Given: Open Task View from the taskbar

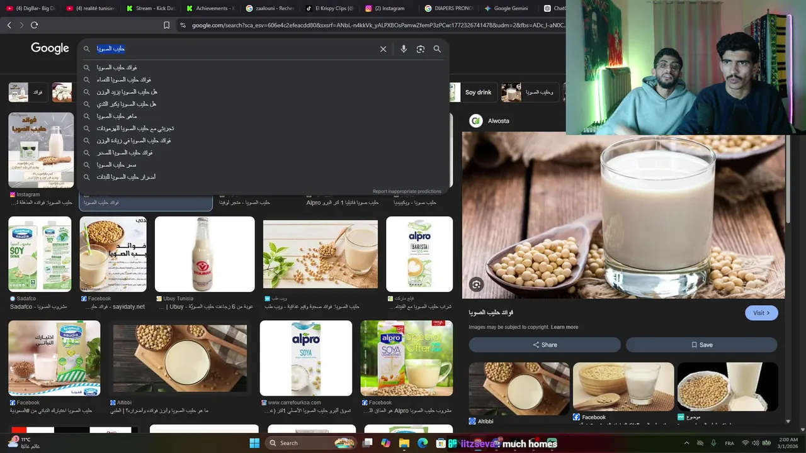Looking at the screenshot, I should [368, 443].
